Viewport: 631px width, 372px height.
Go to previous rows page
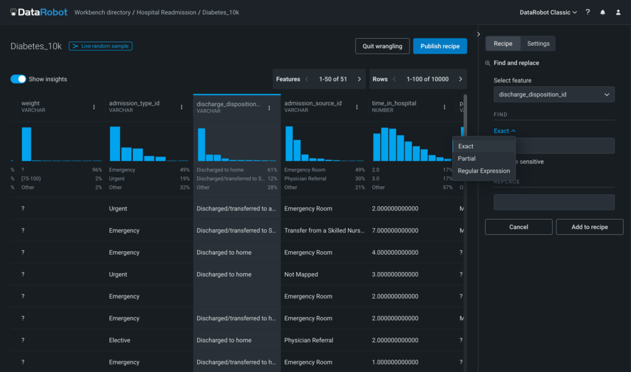click(x=394, y=79)
